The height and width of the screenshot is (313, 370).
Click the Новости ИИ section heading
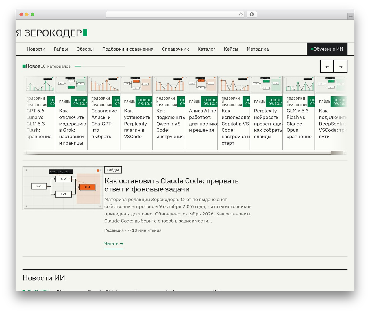tap(44, 278)
